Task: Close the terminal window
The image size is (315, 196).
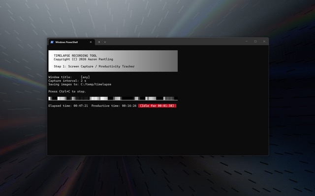Action: pos(264,41)
